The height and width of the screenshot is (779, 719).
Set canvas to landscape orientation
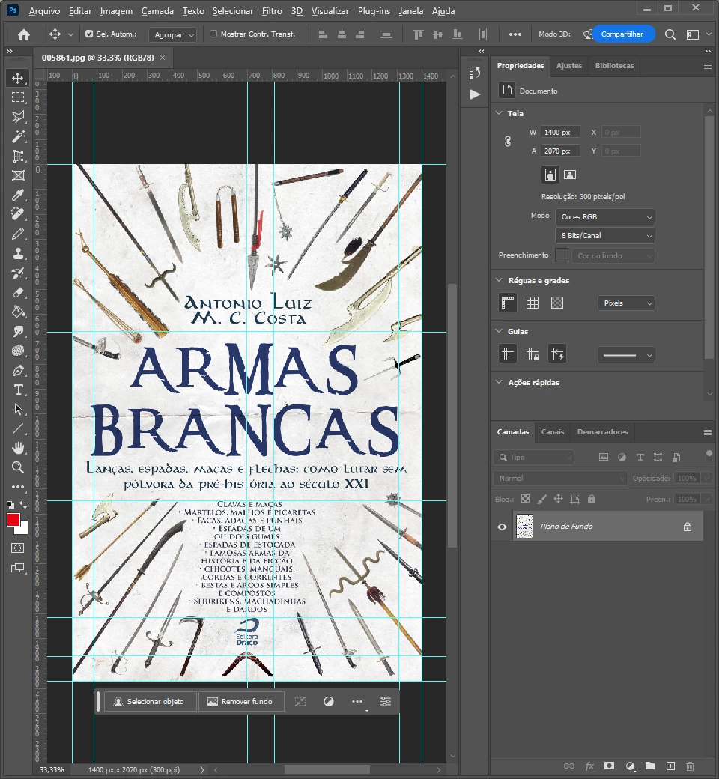[570, 175]
